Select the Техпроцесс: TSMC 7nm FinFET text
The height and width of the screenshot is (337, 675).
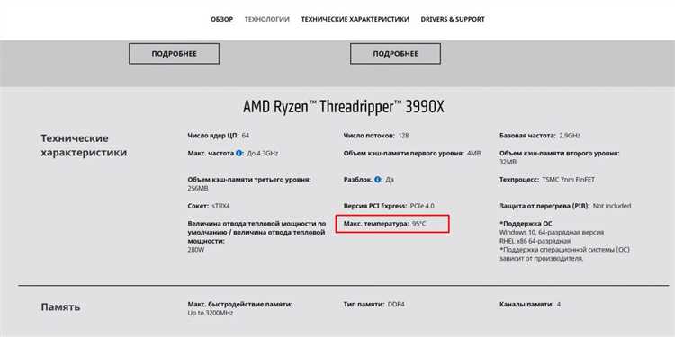tap(547, 179)
